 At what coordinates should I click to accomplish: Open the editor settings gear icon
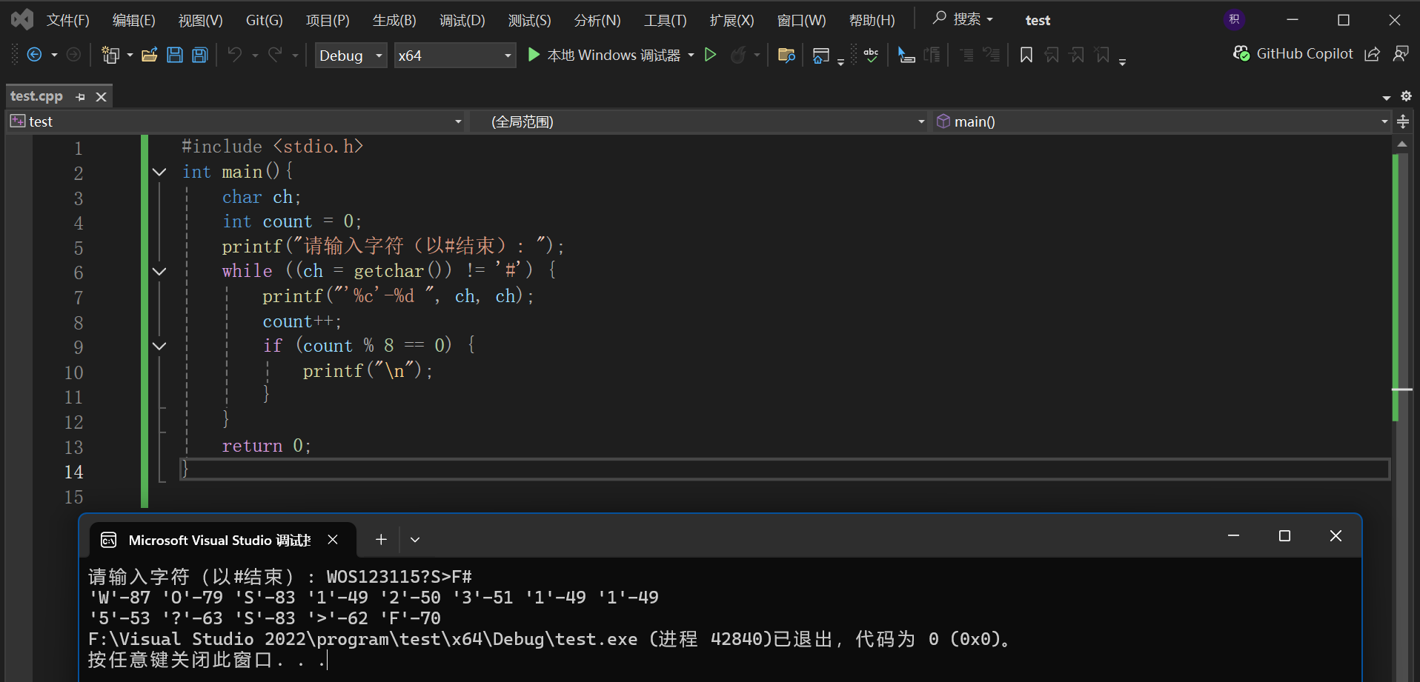coord(1406,96)
